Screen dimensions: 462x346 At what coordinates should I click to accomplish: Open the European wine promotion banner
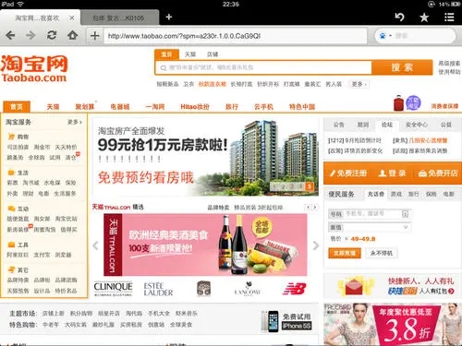click(205, 245)
